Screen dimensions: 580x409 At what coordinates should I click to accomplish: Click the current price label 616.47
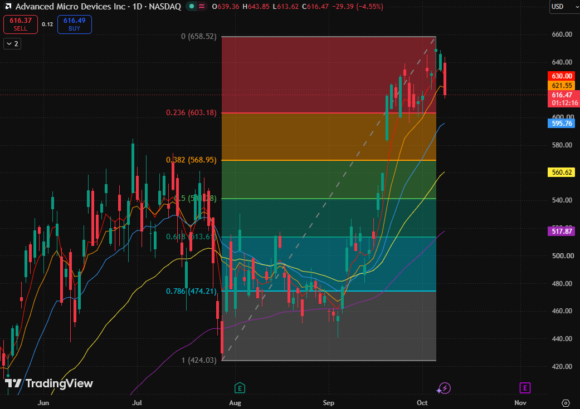coord(564,98)
